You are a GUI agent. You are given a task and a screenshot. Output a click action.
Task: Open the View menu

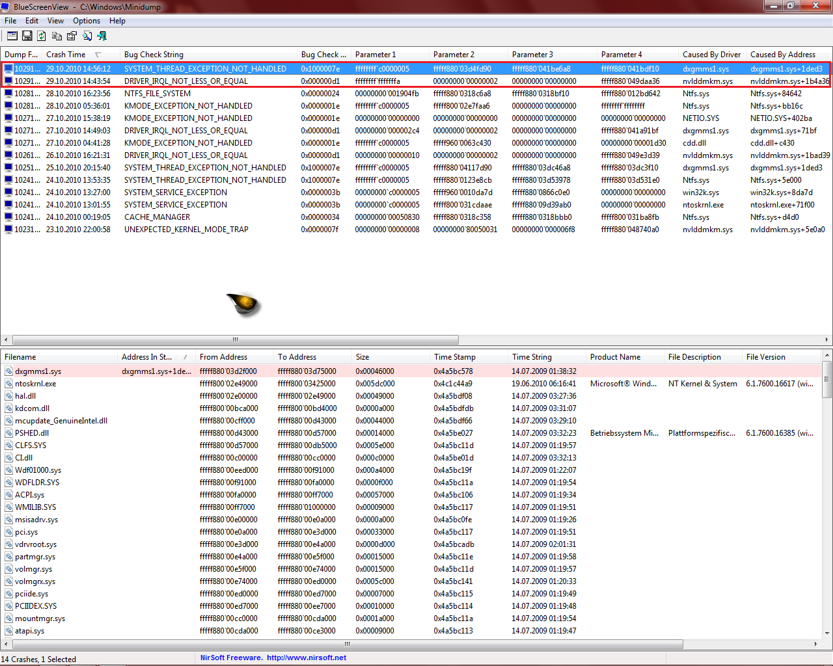pos(55,21)
